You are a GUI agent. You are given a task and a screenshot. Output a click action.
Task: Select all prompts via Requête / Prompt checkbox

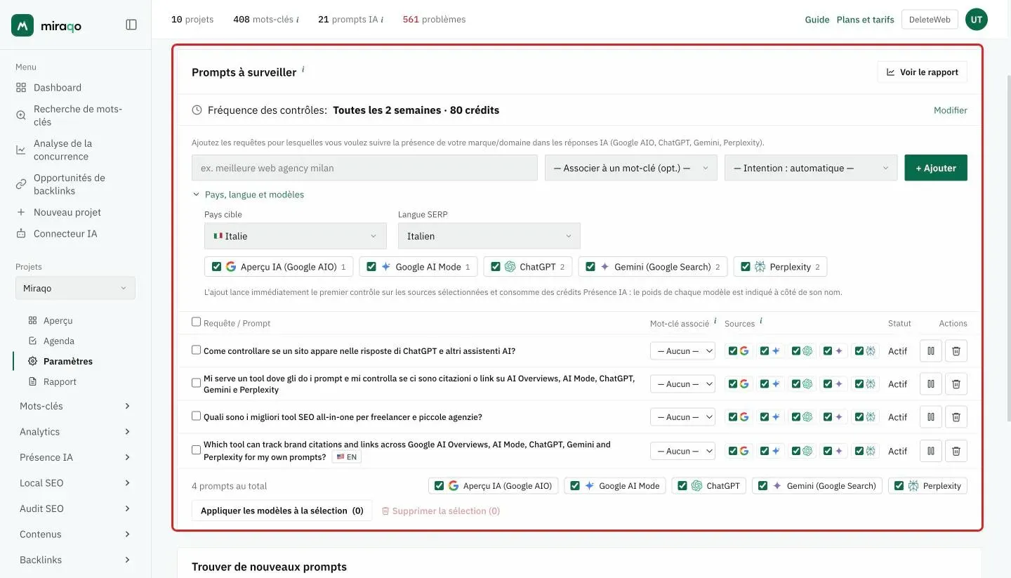(x=197, y=322)
